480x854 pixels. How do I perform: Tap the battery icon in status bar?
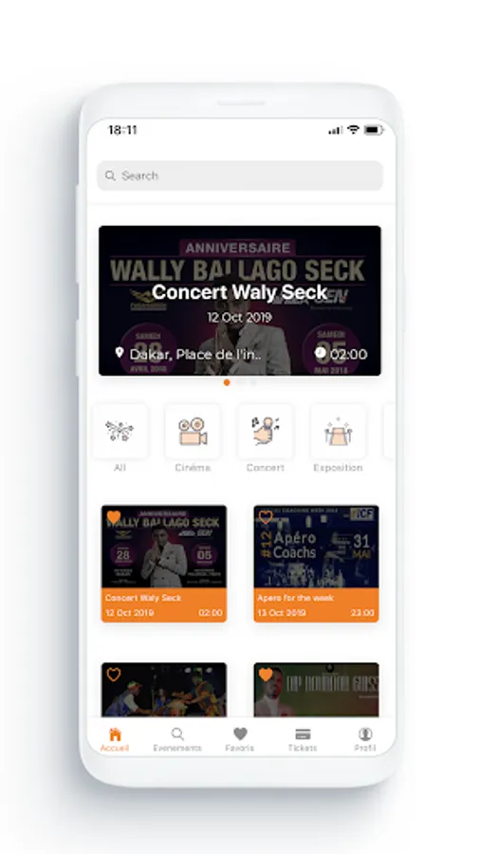pos(374,130)
